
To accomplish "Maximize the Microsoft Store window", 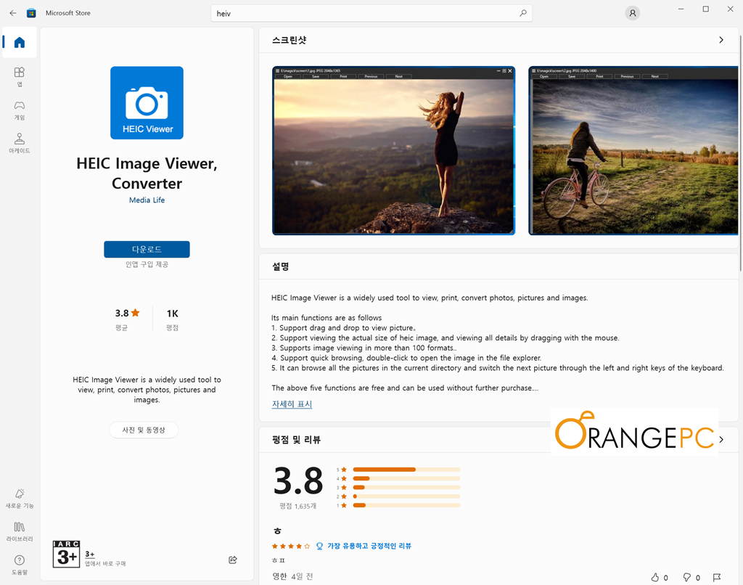I will tap(705, 9).
